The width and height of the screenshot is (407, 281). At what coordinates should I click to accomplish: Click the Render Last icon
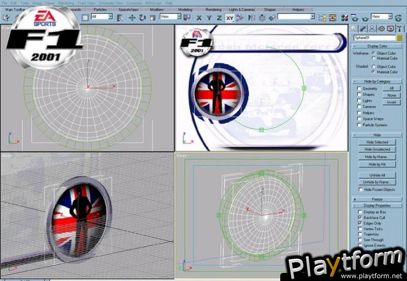[x=398, y=17]
